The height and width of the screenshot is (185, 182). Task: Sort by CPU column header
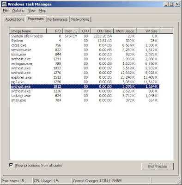(85, 31)
